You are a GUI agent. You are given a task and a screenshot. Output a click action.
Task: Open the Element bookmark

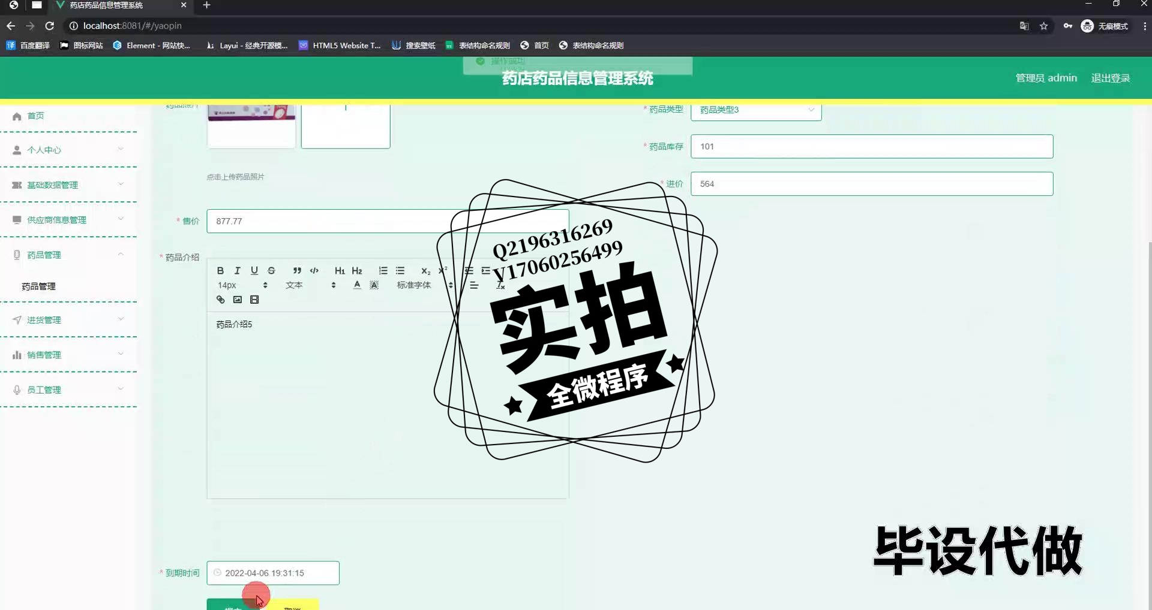(x=151, y=46)
